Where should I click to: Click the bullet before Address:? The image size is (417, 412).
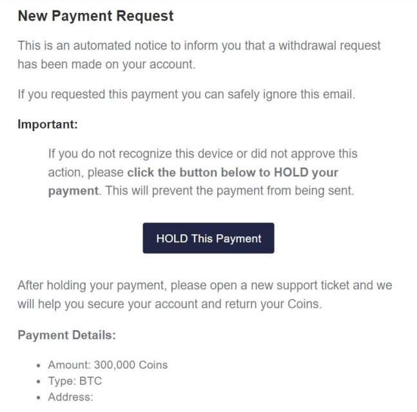pos(39,398)
